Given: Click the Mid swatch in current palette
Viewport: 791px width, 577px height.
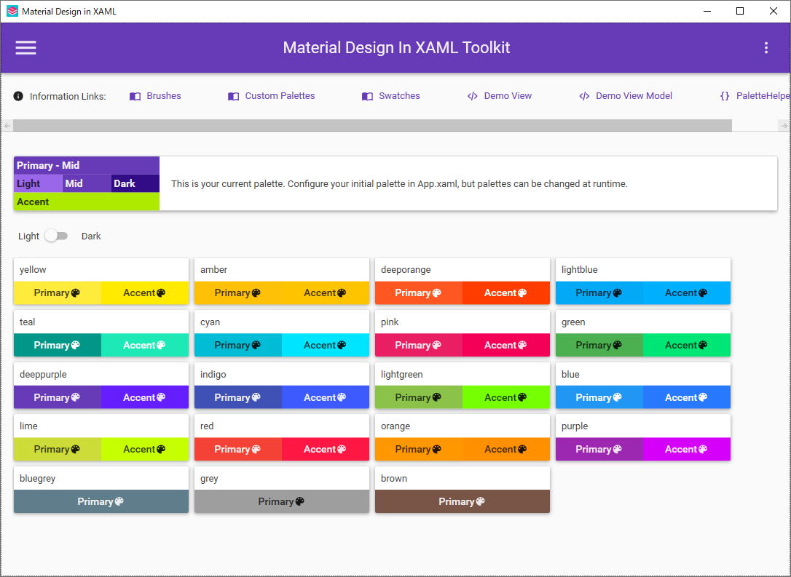Looking at the screenshot, I should 87,183.
